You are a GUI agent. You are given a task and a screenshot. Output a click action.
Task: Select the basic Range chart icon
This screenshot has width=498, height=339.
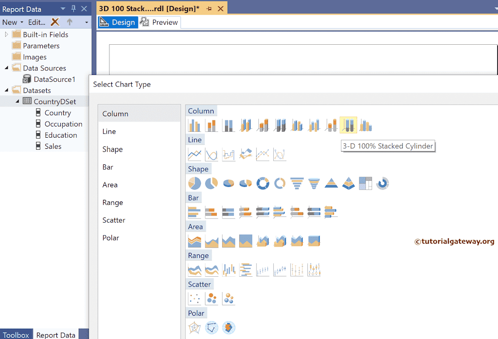195,270
